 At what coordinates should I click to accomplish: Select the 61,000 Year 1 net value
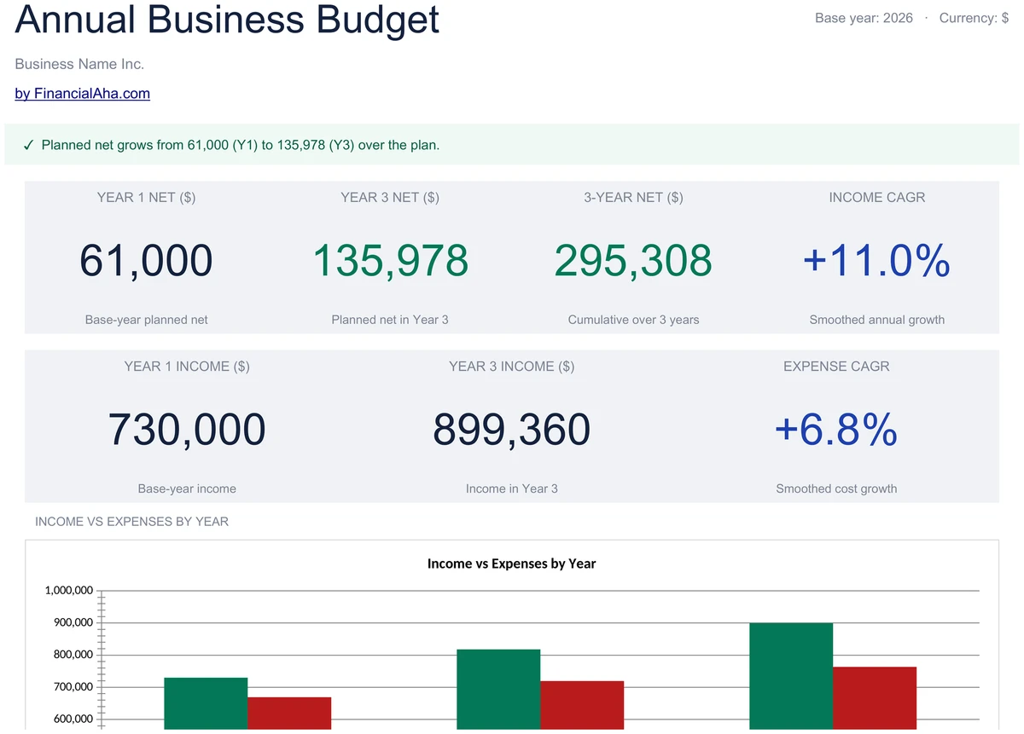[x=146, y=260]
